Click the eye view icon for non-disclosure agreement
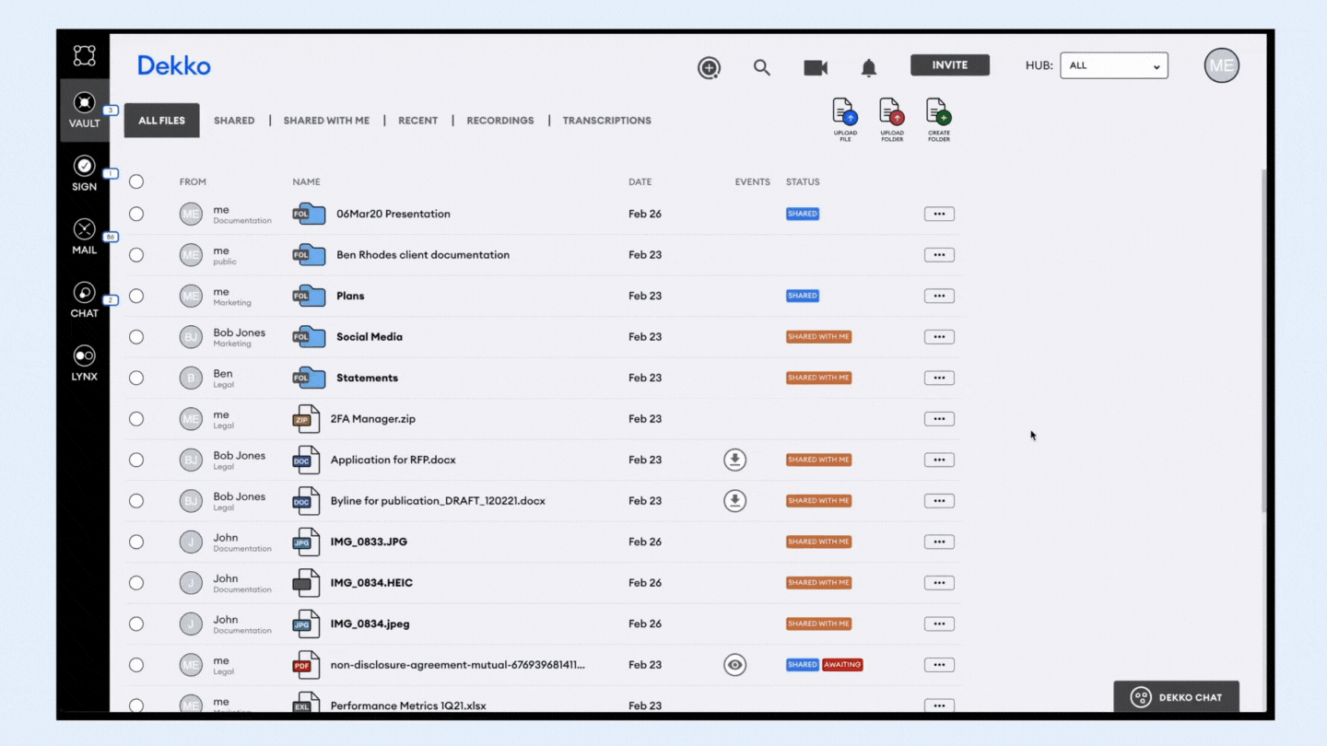1327x746 pixels. [734, 665]
